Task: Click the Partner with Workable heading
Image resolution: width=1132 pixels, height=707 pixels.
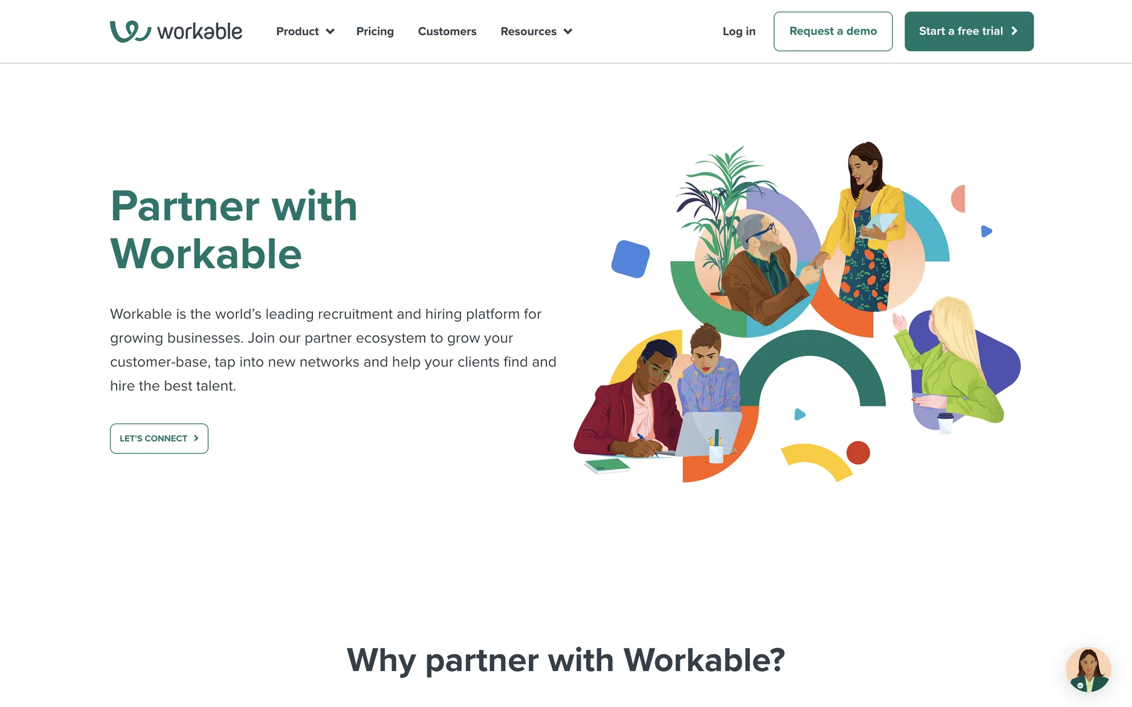Action: tap(234, 230)
